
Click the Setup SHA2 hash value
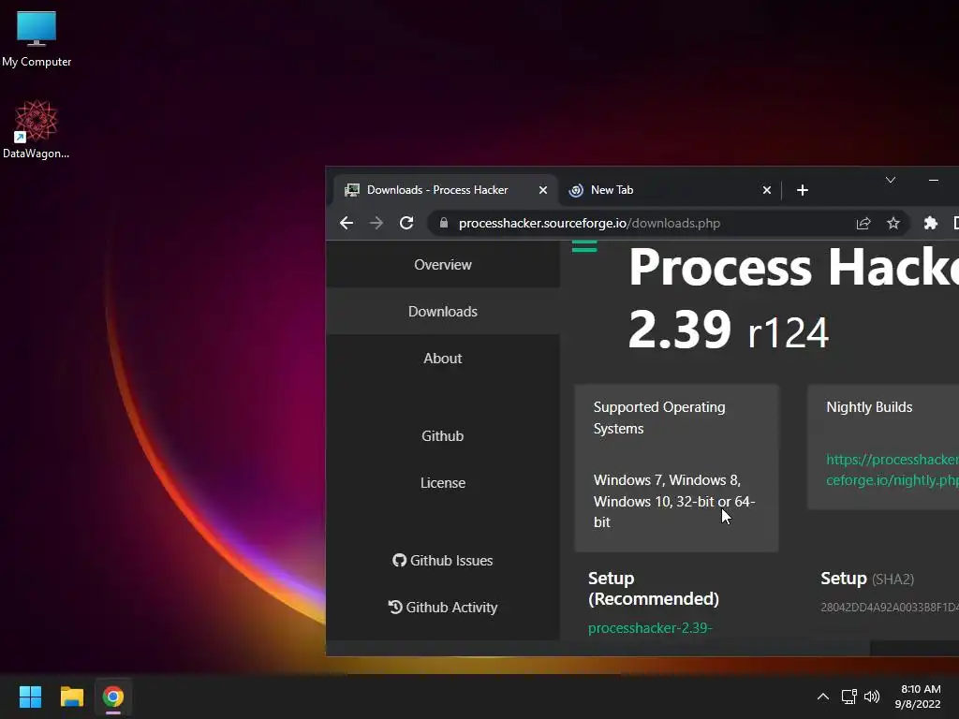click(890, 607)
